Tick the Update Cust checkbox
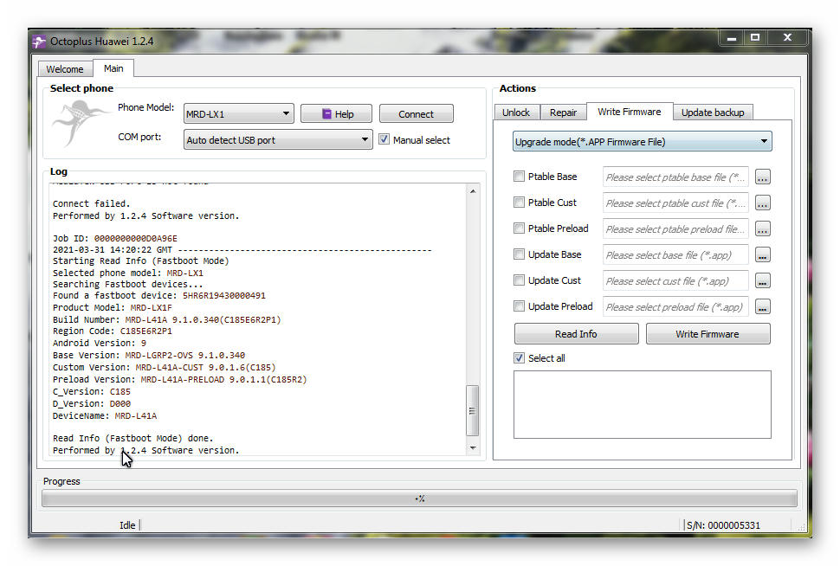Screen dimensions: 840x566 (519, 280)
